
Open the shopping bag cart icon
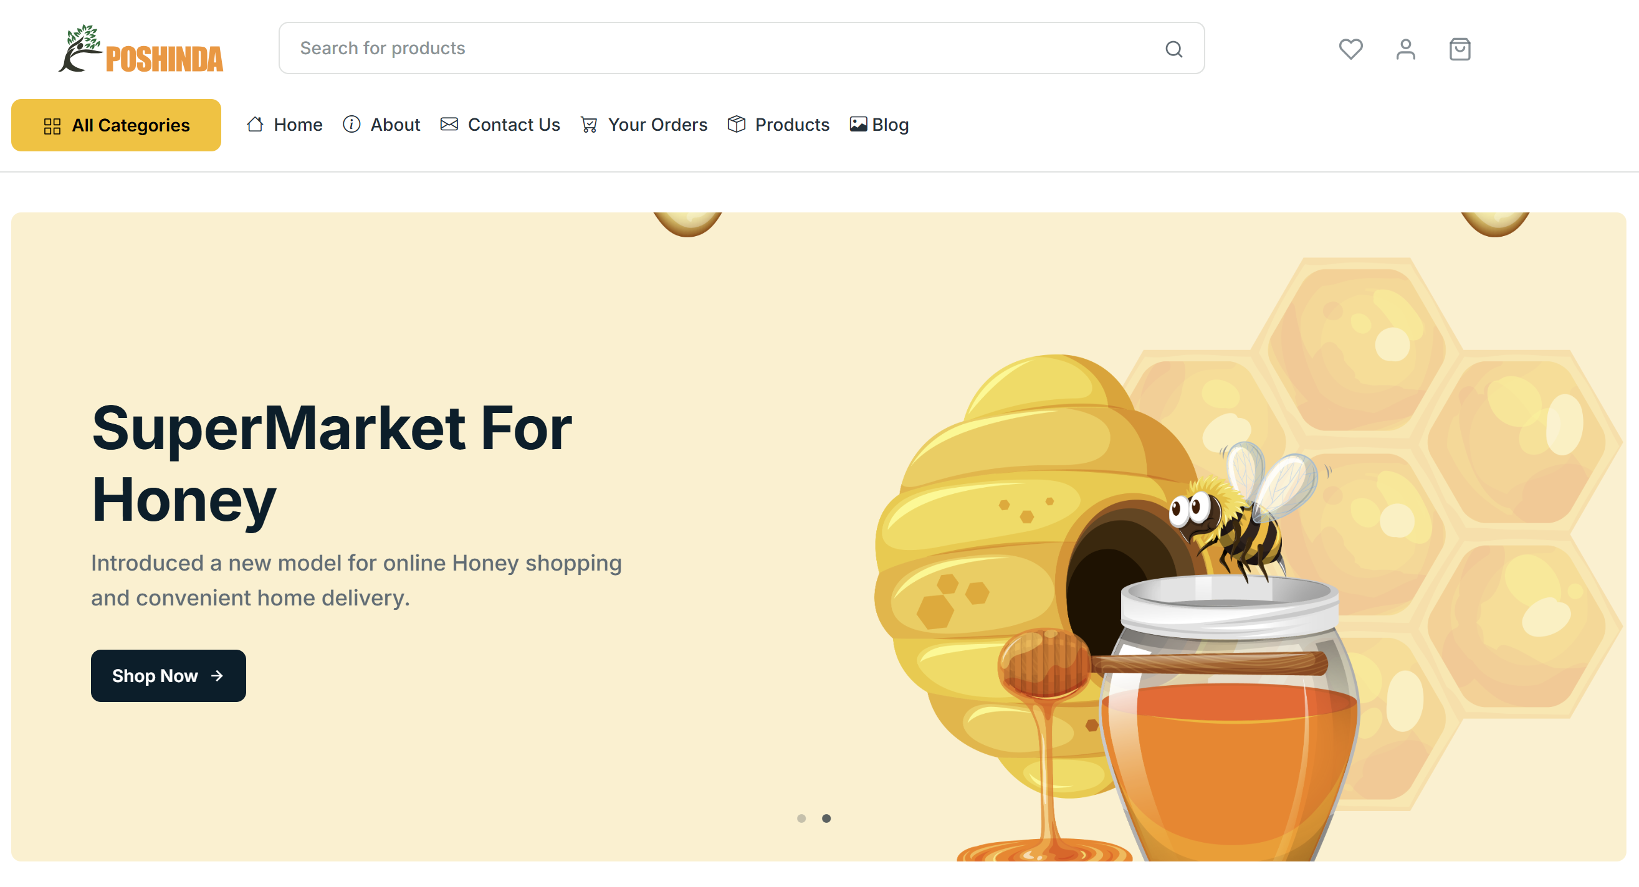pyautogui.click(x=1460, y=49)
